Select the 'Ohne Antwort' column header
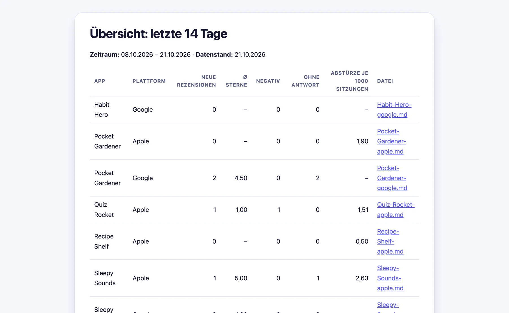 click(x=305, y=81)
